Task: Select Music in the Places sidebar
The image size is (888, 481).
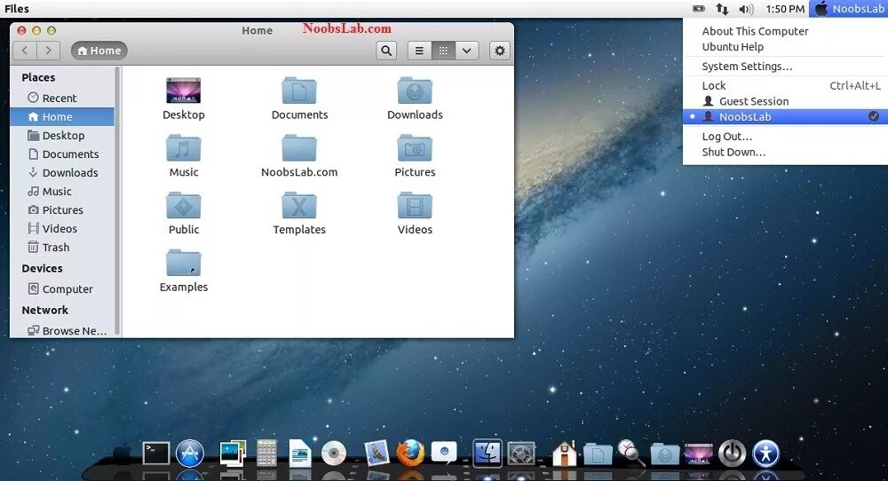Action: 62,192
